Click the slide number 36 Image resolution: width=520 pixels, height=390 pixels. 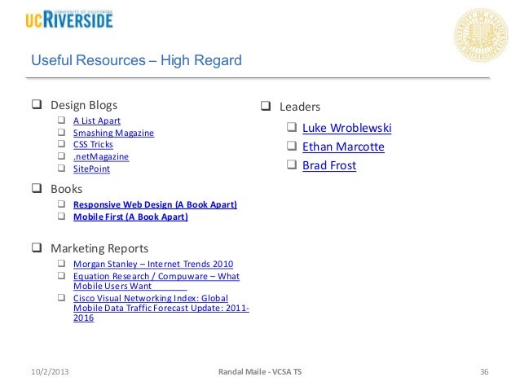click(x=484, y=372)
